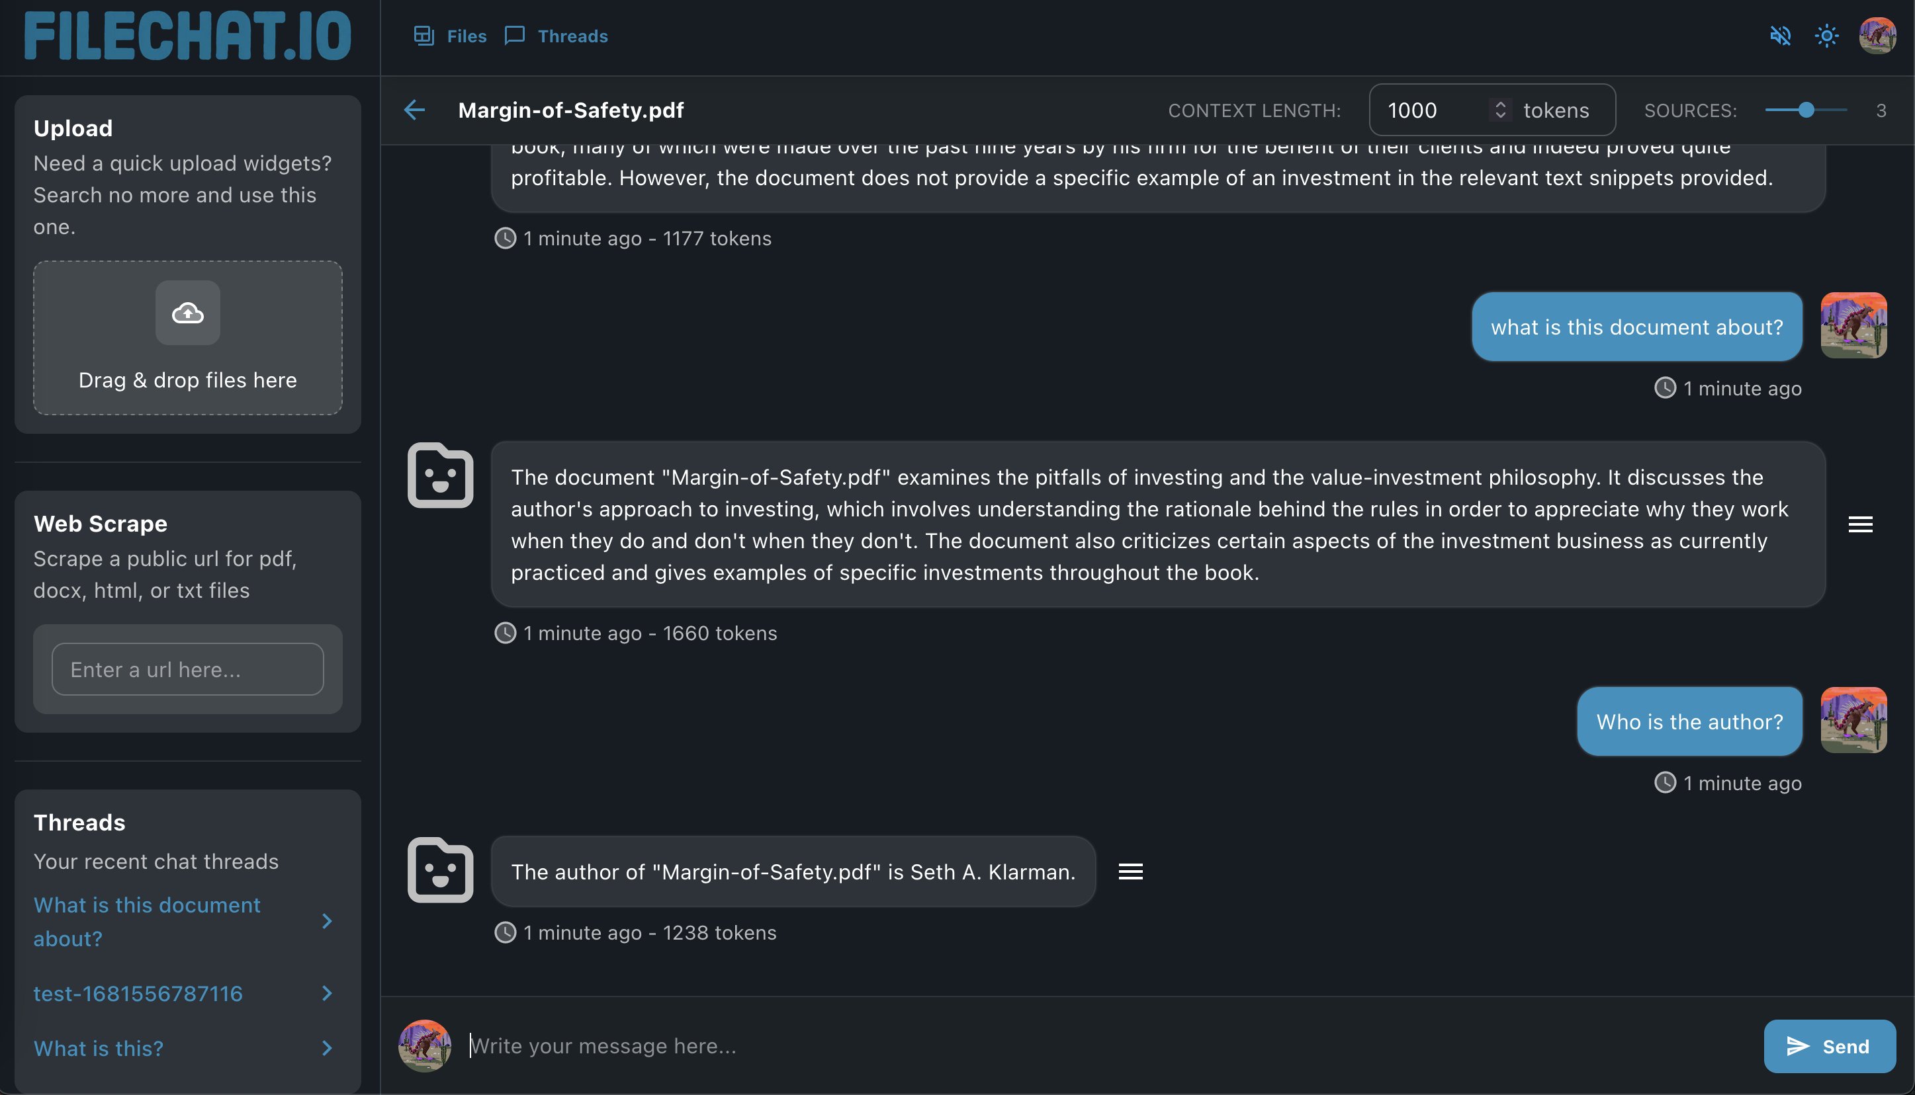Expand the thread 'test-1681556787116'

327,993
